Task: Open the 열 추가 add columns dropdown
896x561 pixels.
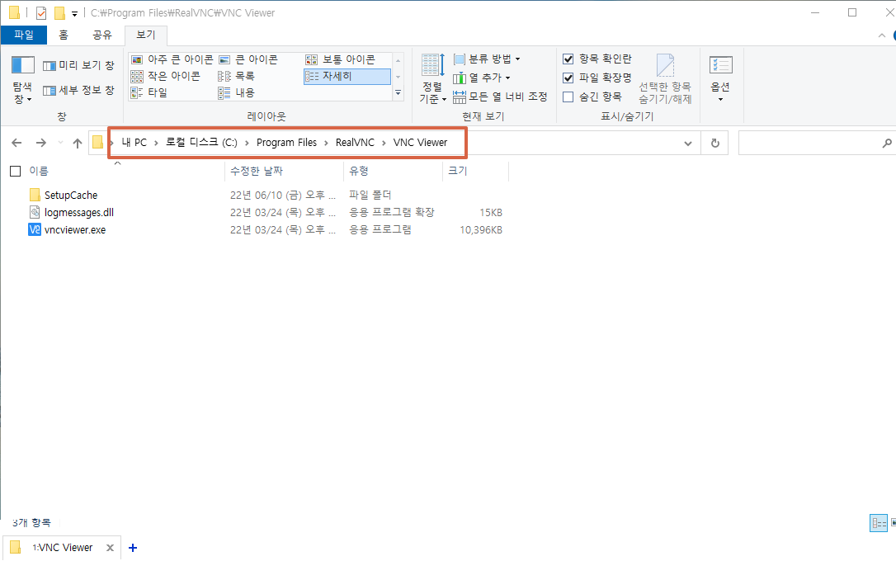Action: [x=482, y=78]
